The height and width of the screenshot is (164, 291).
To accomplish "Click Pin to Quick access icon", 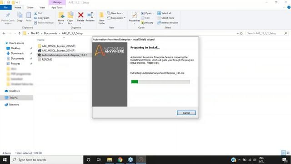I will click(x=8, y=15).
